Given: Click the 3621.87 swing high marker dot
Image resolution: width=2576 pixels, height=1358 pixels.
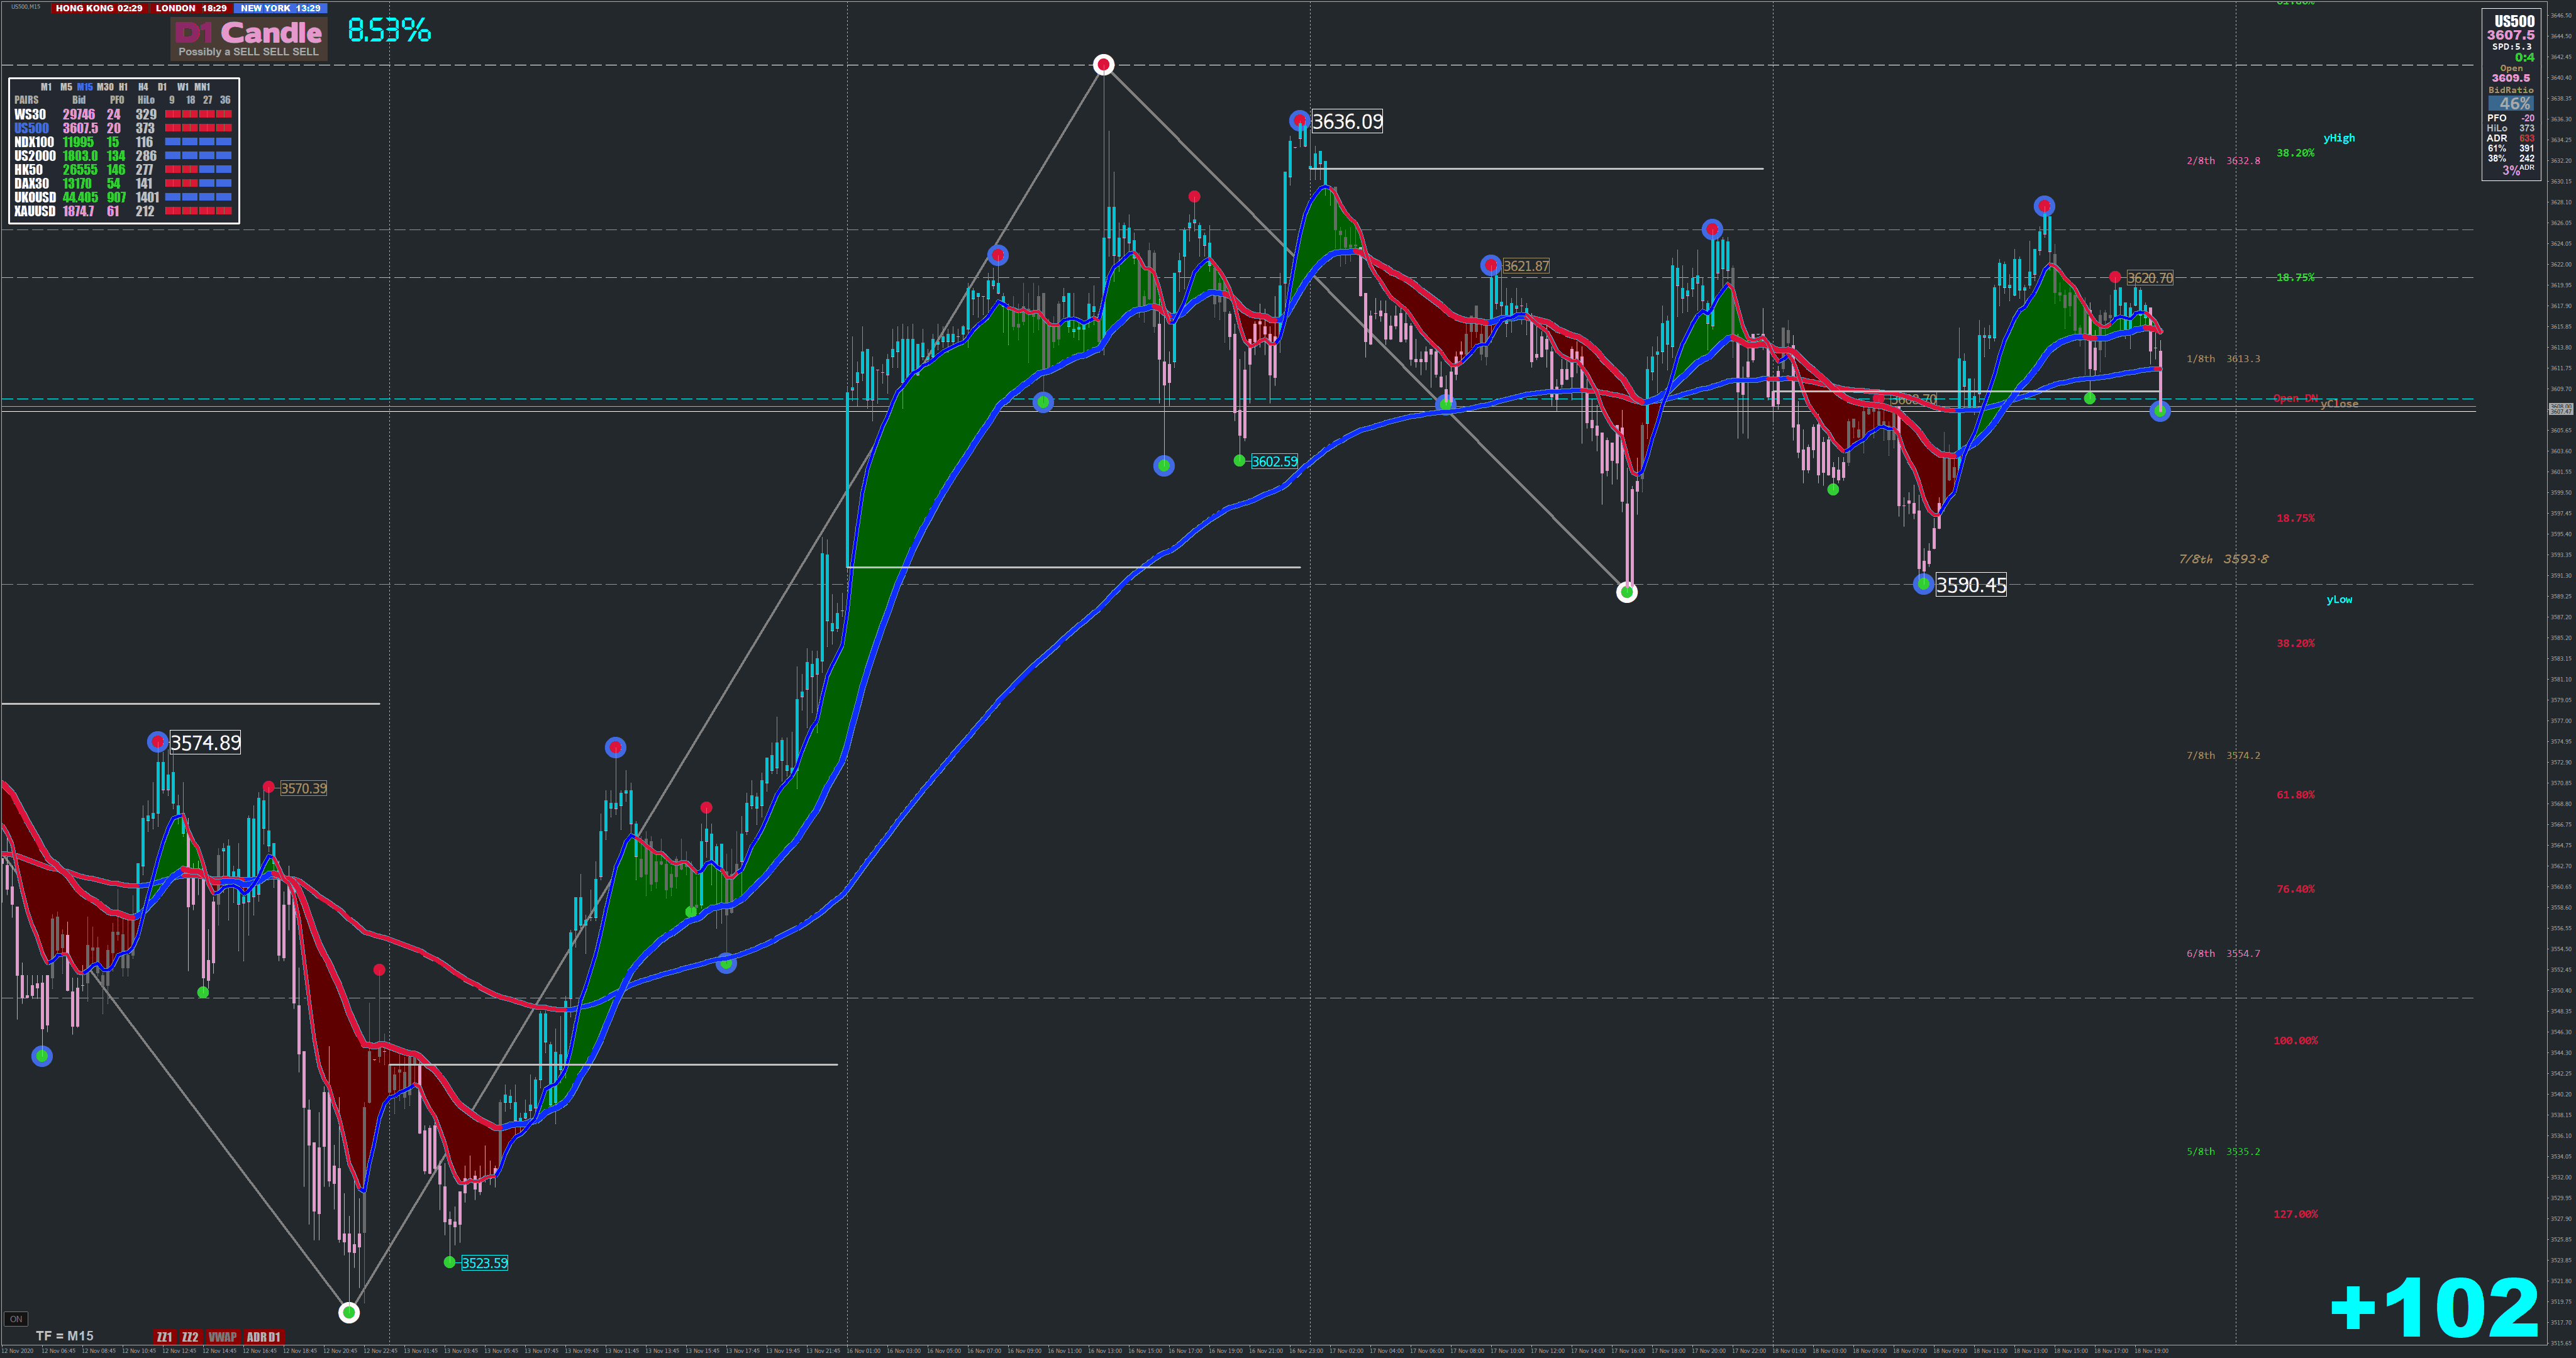Looking at the screenshot, I should [1491, 265].
